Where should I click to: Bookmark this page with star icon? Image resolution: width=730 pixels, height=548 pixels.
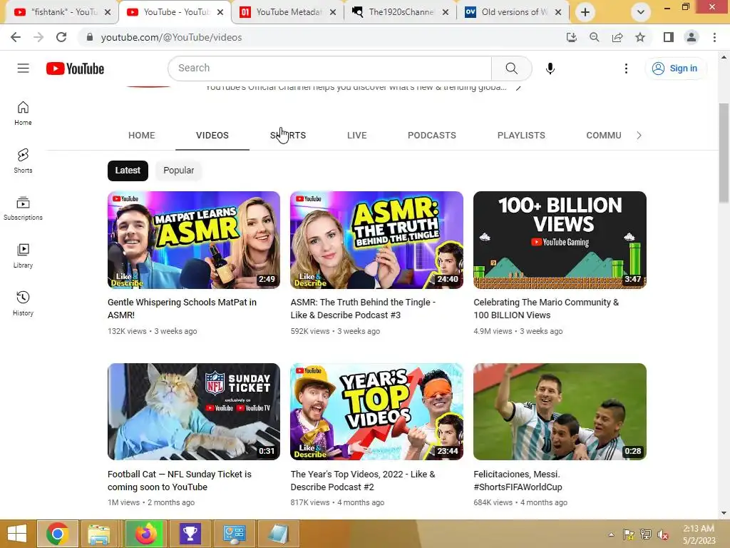[x=640, y=37]
